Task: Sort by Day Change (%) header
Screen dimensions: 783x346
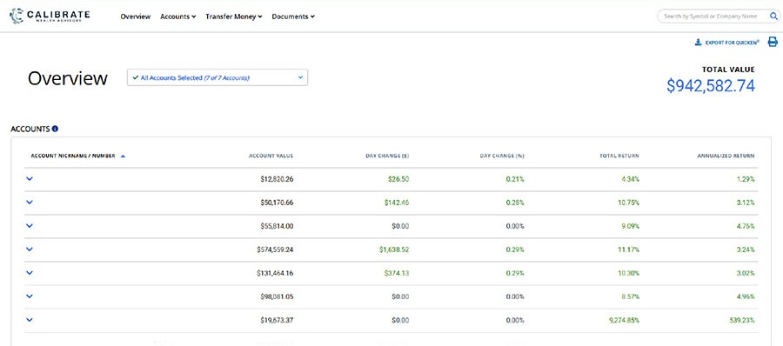Action: tap(502, 156)
